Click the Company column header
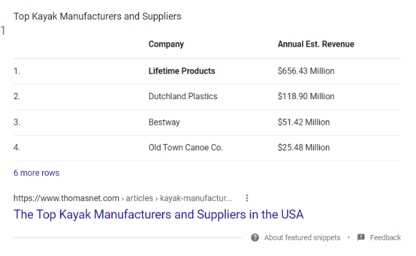 (x=166, y=44)
